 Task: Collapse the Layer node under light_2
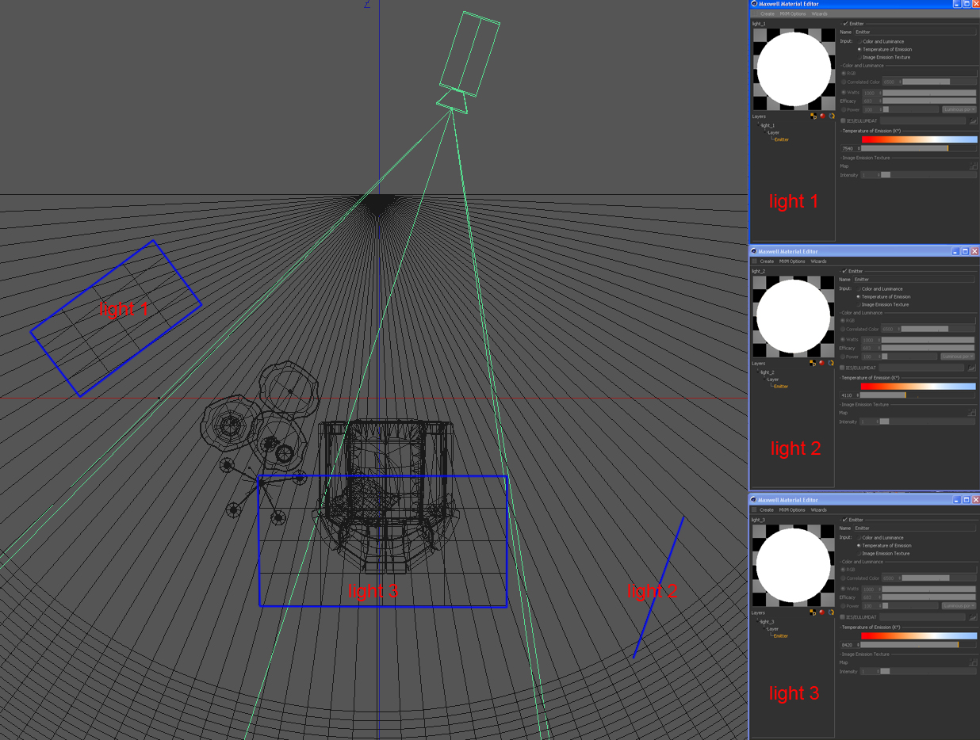tap(763, 380)
